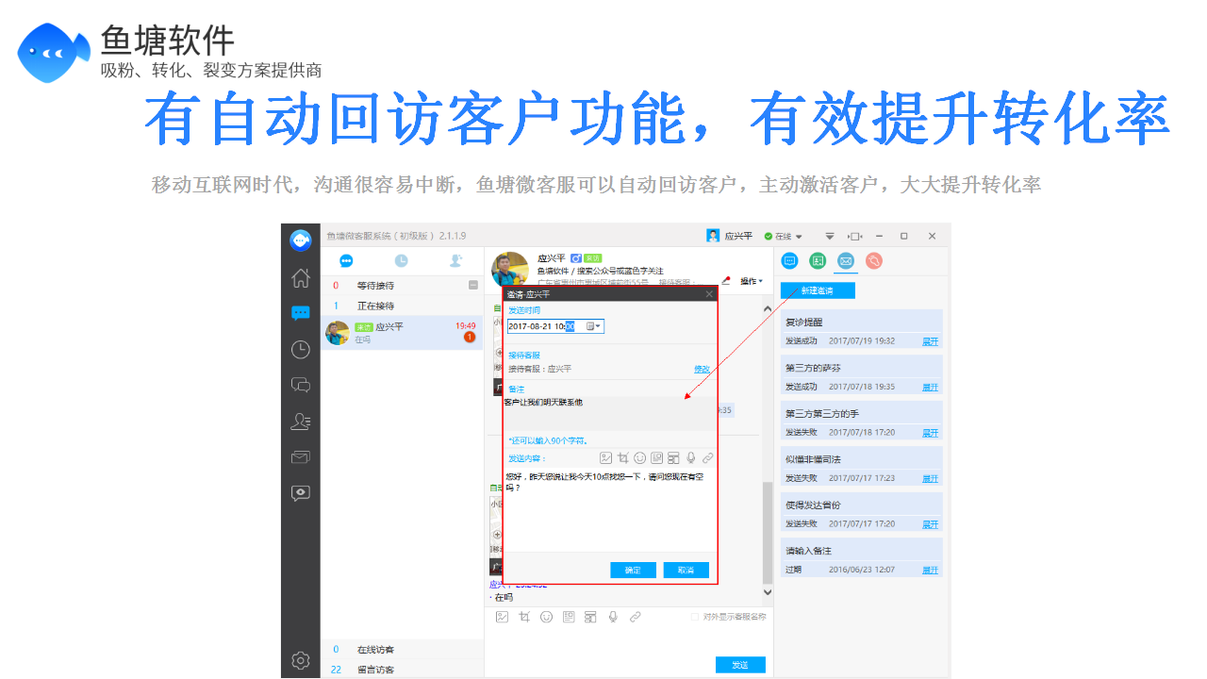Switch to the add-contact tab in the conversation list
Viewport: 1207px width, 679px height.
(456, 261)
